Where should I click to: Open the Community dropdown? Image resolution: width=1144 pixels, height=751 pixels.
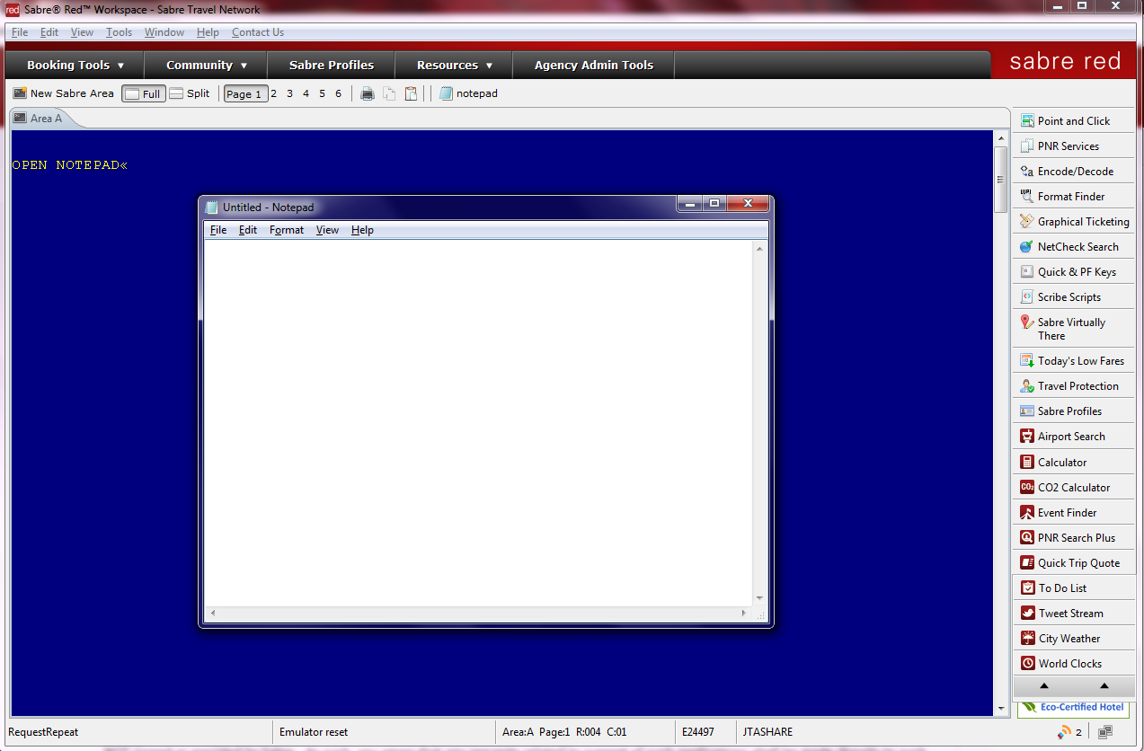[204, 65]
